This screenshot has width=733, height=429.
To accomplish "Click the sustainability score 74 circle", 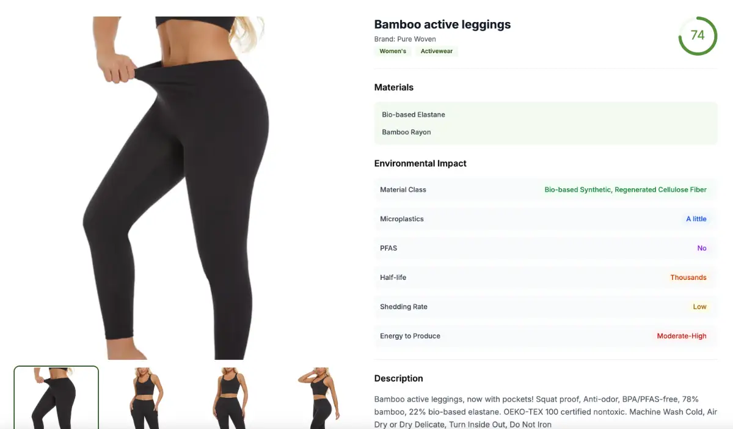I will coord(698,35).
